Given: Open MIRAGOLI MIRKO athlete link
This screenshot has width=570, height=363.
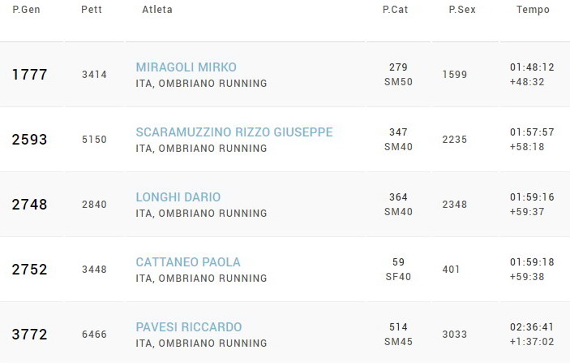Looking at the screenshot, I should [x=186, y=67].
